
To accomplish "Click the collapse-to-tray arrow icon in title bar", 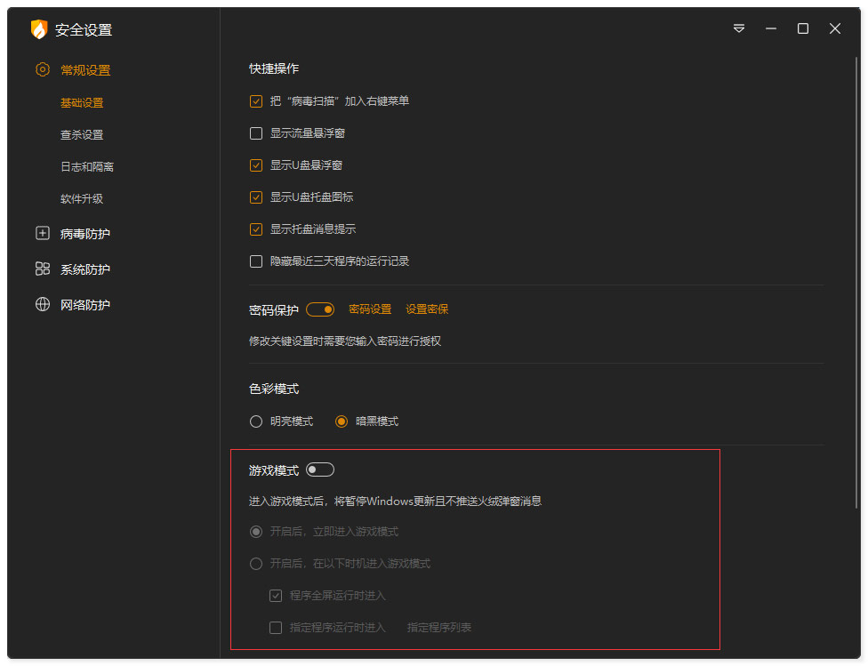I will coord(738,28).
